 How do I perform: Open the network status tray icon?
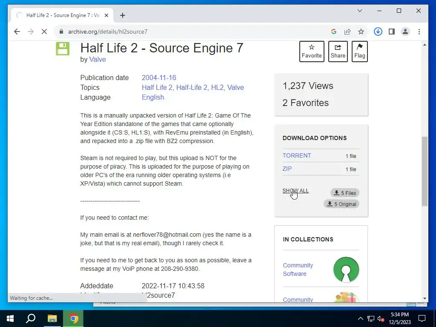(x=370, y=318)
